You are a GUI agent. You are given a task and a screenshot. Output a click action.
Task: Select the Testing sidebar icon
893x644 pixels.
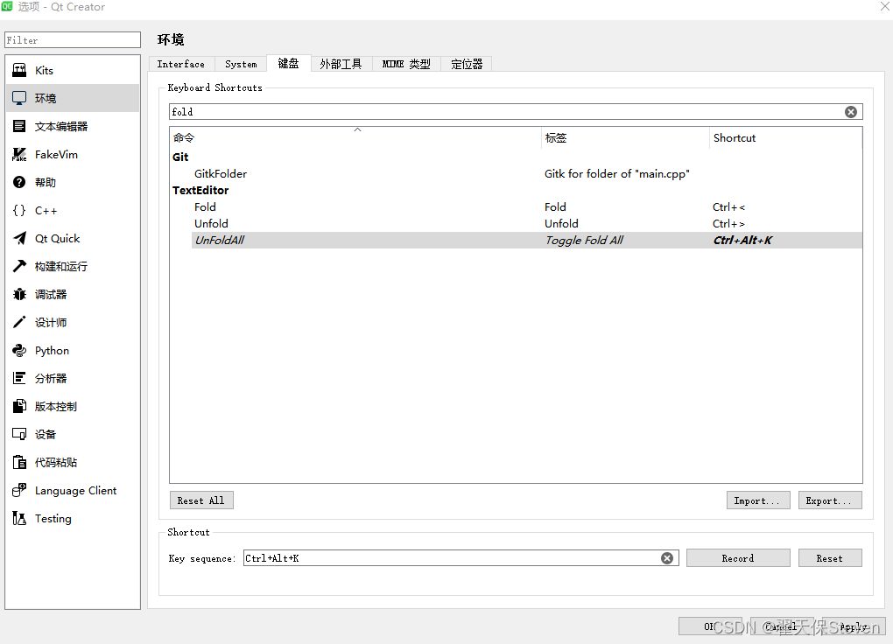19,518
